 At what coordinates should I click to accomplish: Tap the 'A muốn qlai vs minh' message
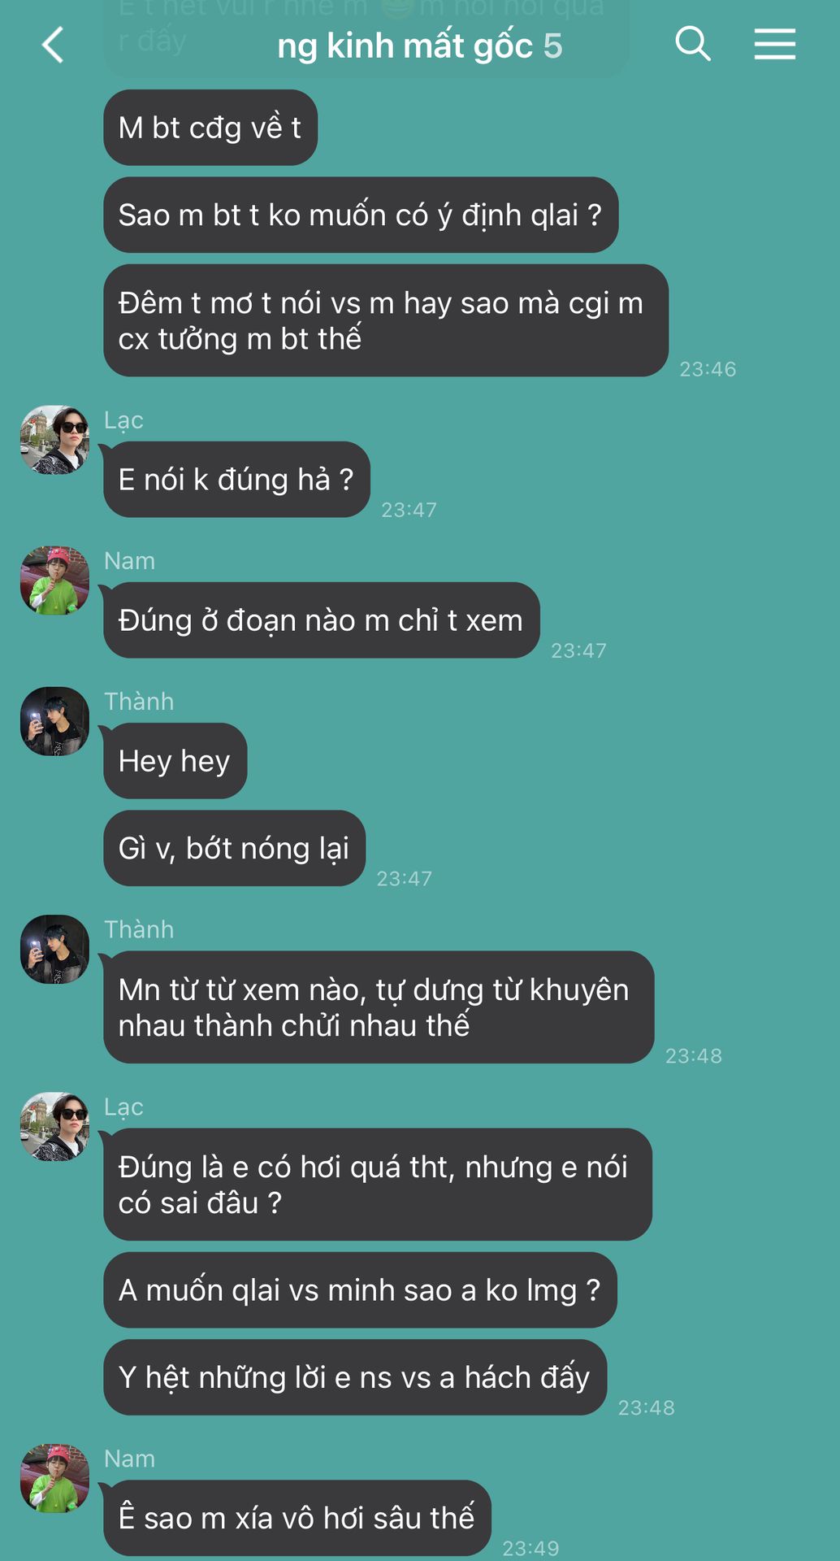360,1290
